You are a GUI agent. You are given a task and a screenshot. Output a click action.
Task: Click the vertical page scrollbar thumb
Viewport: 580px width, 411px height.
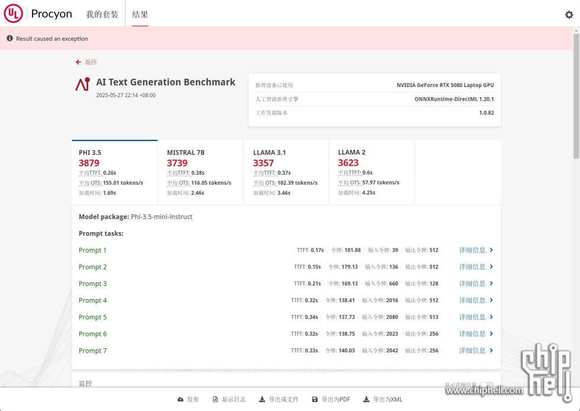click(576, 97)
